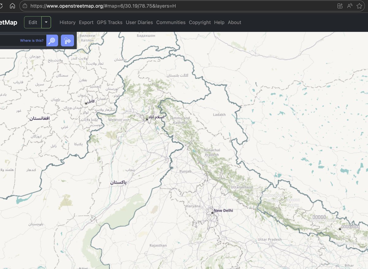368x269 pixels.
Task: Click the Uttarakhand map label
Action: pyautogui.click(x=242, y=187)
